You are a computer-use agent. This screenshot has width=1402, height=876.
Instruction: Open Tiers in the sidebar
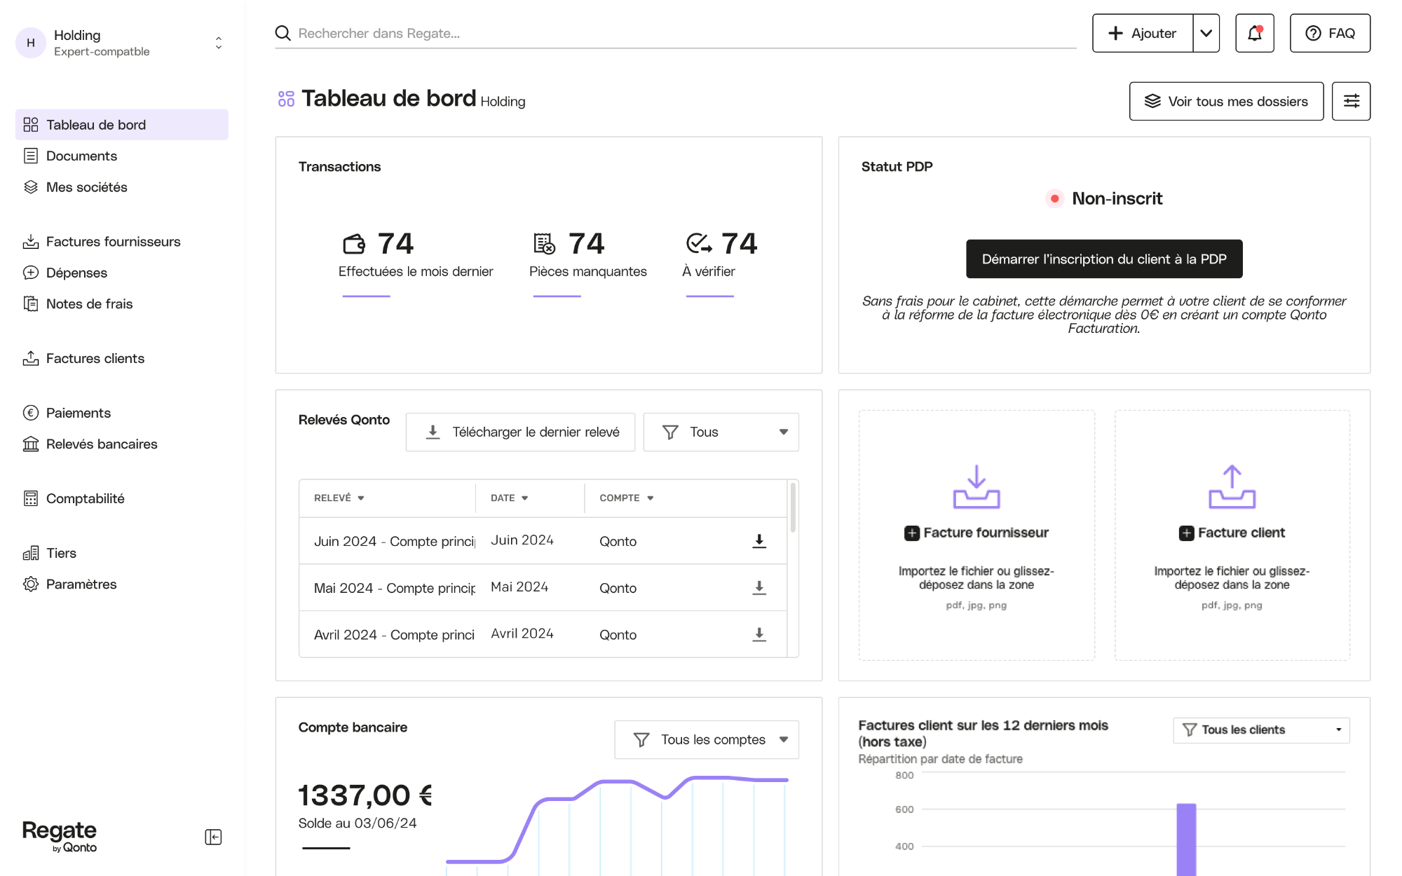click(122, 553)
